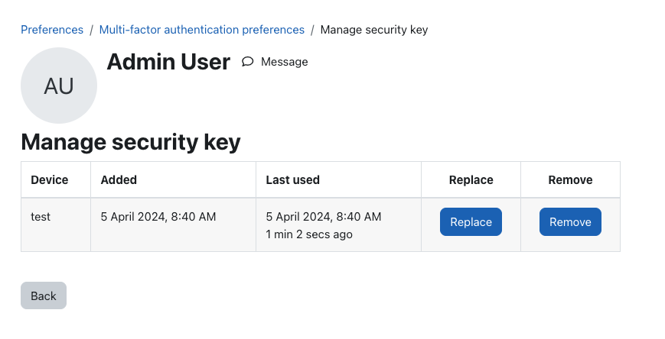Go back using the Back button
Screen dimensions: 665x339
tap(44, 295)
